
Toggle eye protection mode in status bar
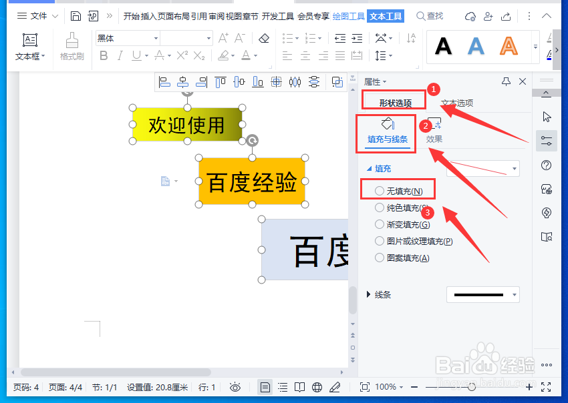(x=235, y=388)
